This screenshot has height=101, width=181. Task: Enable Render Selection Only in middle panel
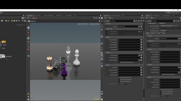(x=119, y=82)
